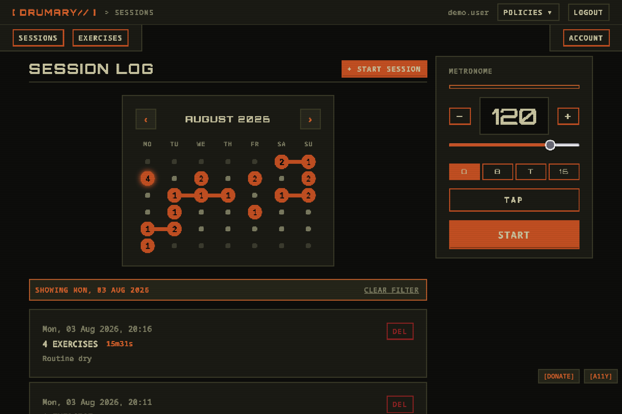Viewport: 622px width, 414px height.
Task: Click the August 2026 month title
Action: click(228, 119)
